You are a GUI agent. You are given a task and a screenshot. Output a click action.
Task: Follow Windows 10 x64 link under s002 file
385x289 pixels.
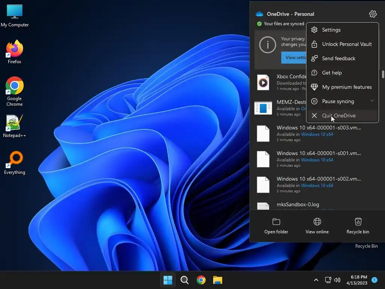click(x=317, y=186)
